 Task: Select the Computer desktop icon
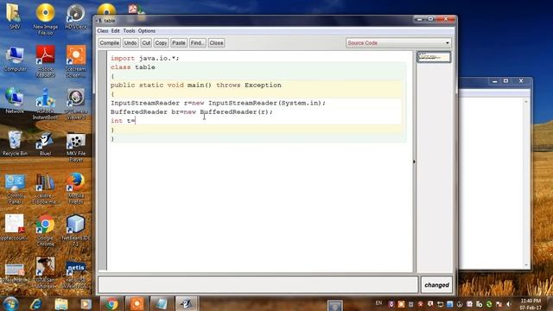coord(15,59)
